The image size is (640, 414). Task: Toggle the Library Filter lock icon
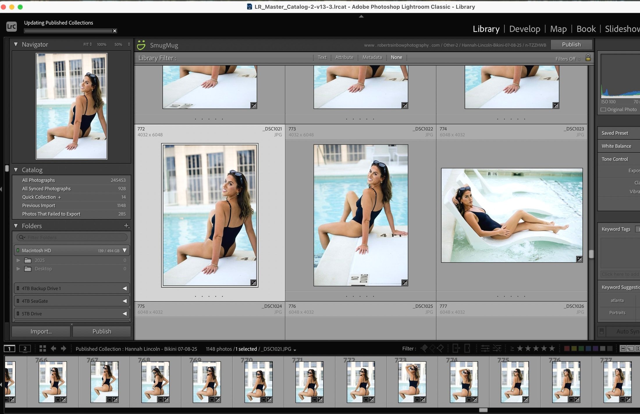(588, 58)
